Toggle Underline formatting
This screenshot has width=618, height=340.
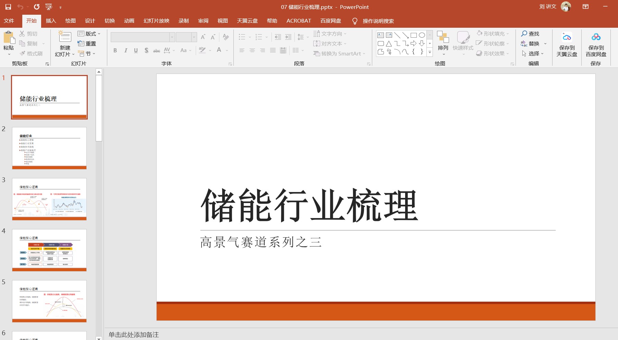(x=136, y=50)
